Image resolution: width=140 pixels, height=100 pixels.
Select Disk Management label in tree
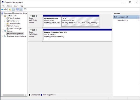[x=16, y=34]
